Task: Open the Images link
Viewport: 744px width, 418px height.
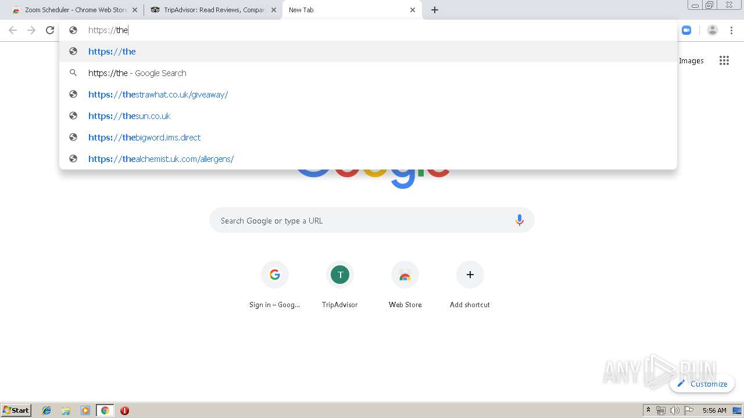Action: click(691, 60)
